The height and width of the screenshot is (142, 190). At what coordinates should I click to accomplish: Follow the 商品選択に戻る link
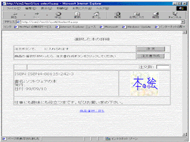pyautogui.click(x=92, y=111)
